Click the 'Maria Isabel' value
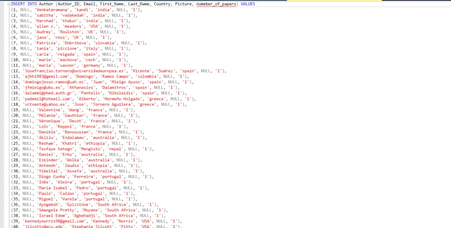 point(53,188)
